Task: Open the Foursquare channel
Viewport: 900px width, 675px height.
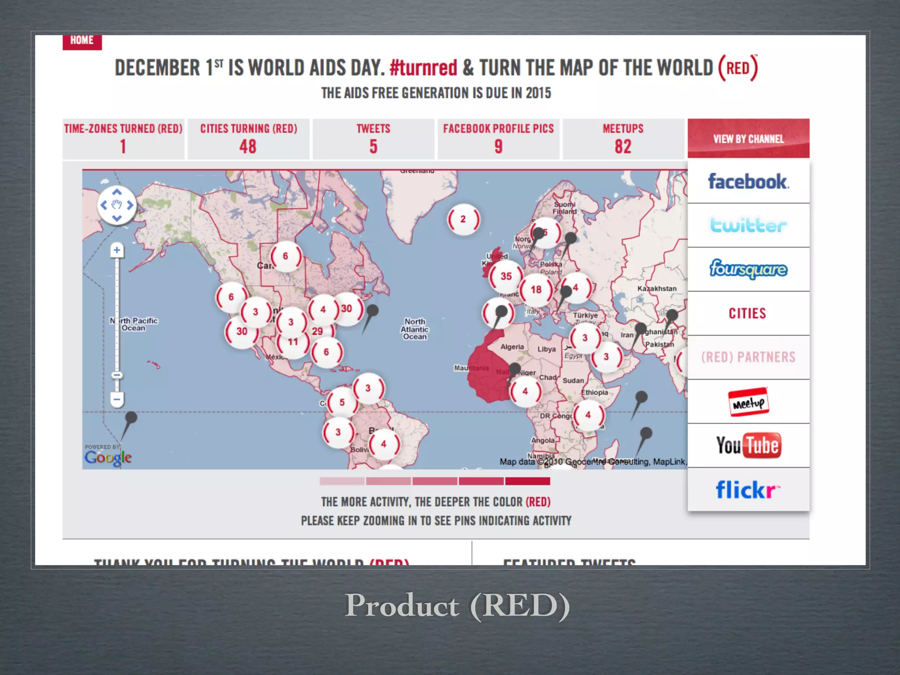Action: [748, 269]
